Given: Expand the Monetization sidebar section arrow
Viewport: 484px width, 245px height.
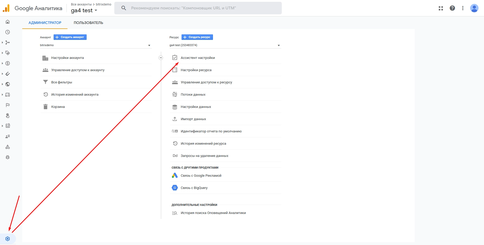Looking at the screenshot, I should coord(2,63).
